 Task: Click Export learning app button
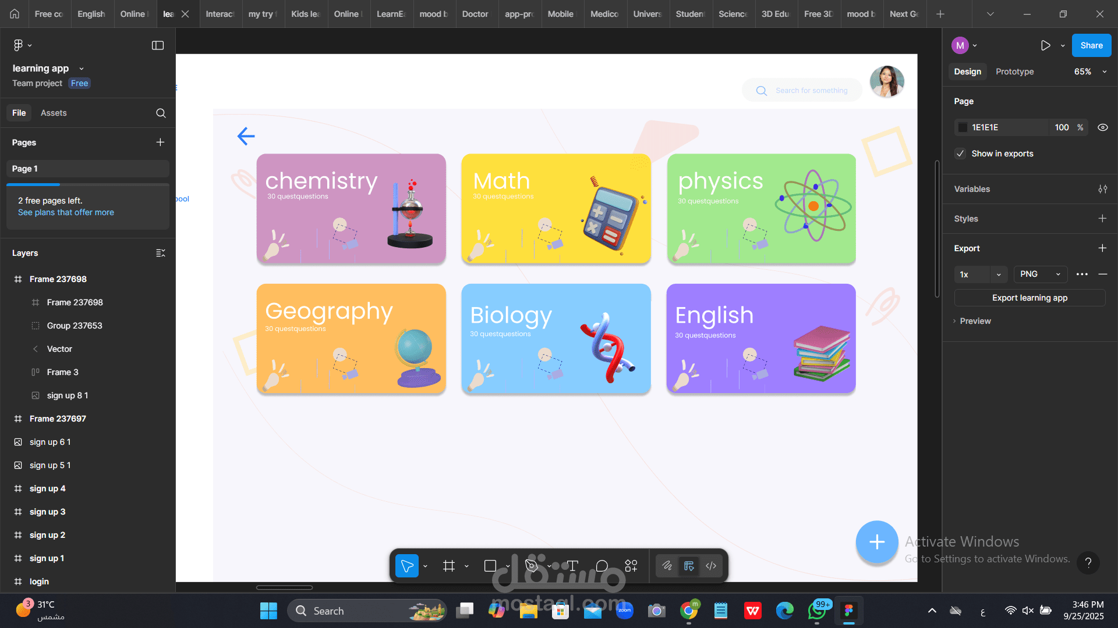point(1029,298)
